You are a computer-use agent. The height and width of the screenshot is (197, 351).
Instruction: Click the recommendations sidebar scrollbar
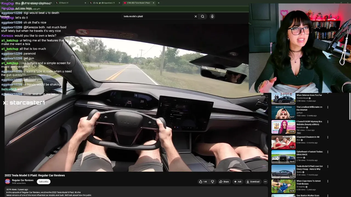(x=350, y=107)
